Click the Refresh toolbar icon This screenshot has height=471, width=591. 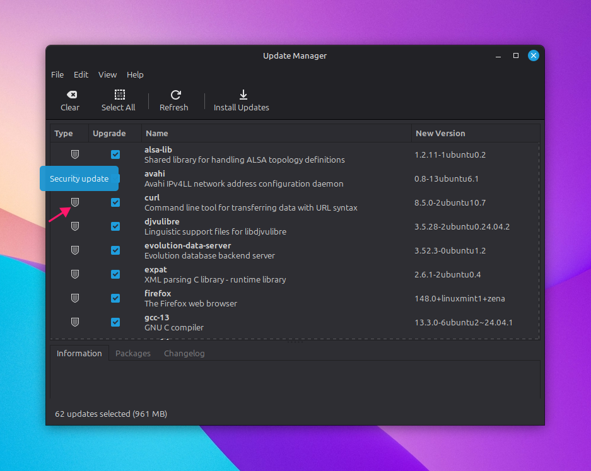(x=175, y=95)
